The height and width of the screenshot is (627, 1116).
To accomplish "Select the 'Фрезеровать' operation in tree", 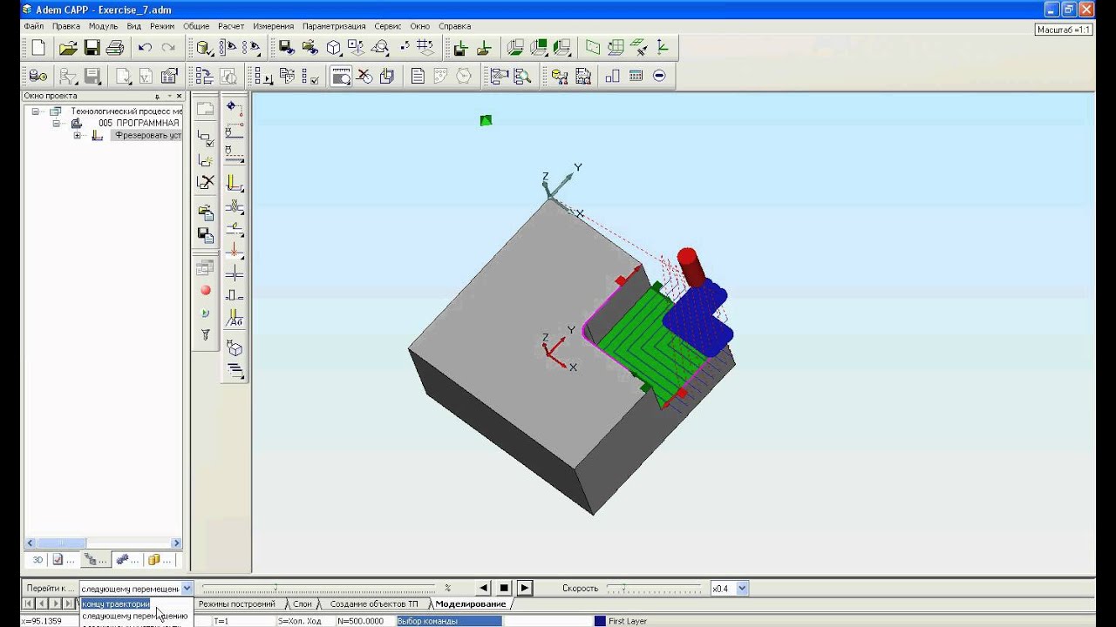I will [147, 136].
